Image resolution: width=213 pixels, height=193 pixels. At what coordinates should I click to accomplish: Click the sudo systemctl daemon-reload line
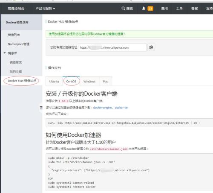(x=71, y=183)
